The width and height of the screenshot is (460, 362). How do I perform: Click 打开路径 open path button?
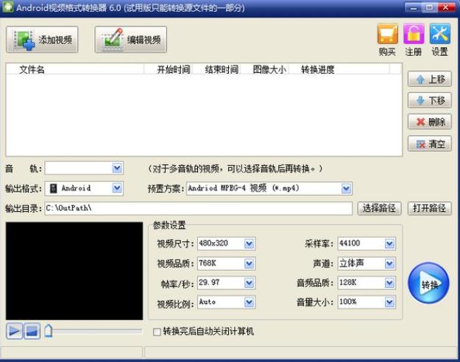pyautogui.click(x=430, y=208)
